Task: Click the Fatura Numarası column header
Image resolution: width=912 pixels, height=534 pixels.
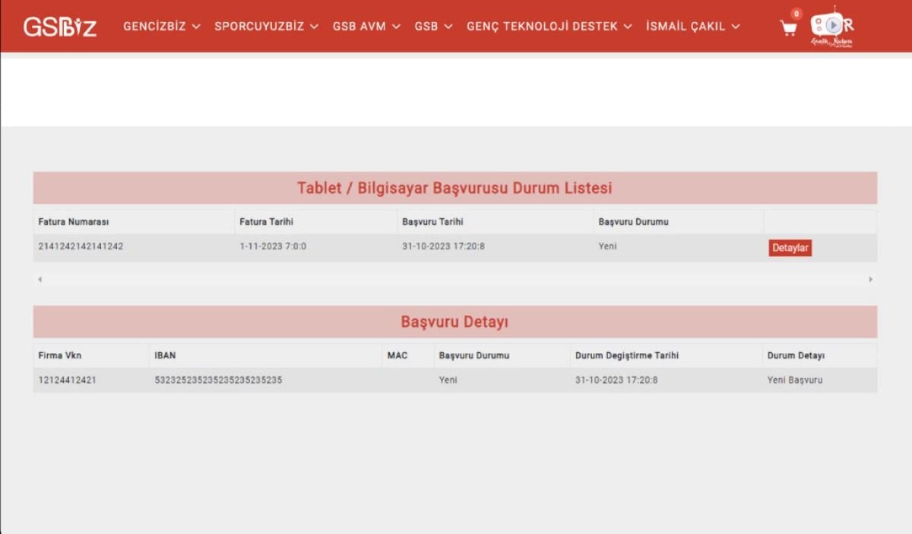Action: coord(74,222)
